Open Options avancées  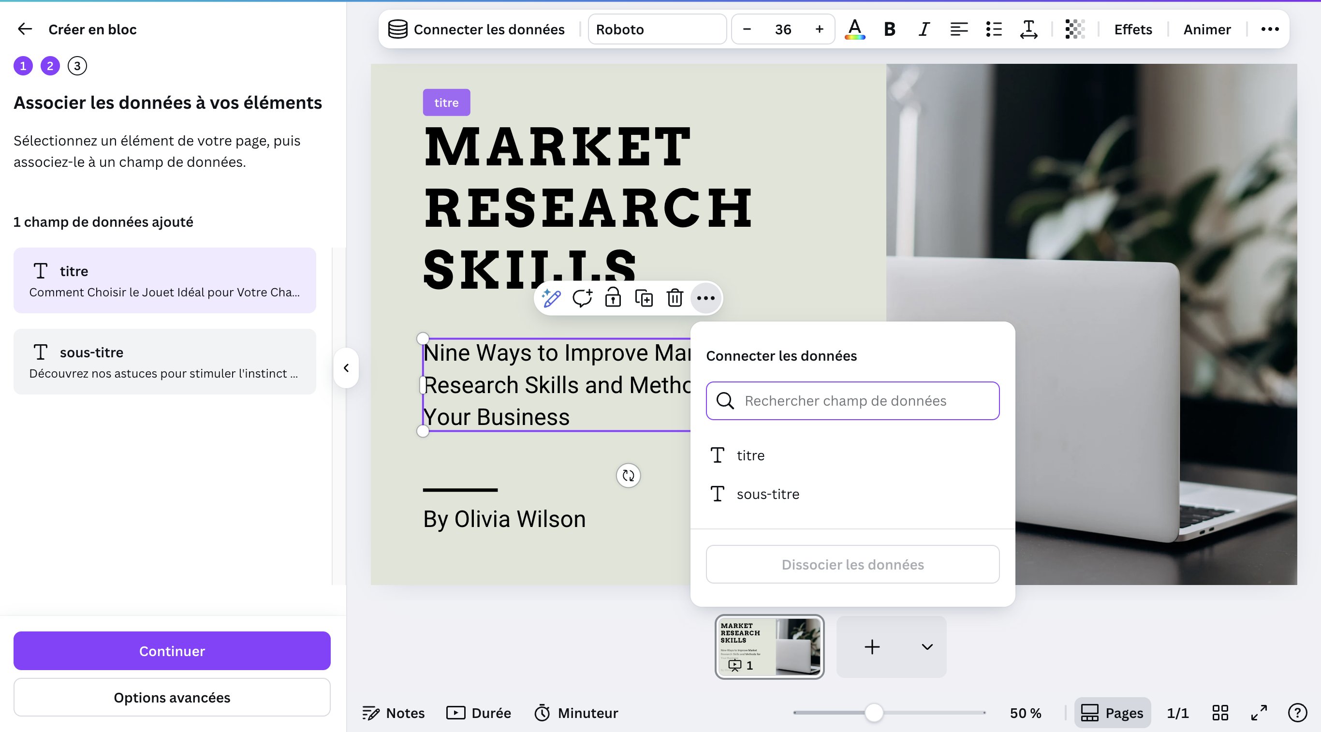tap(172, 697)
